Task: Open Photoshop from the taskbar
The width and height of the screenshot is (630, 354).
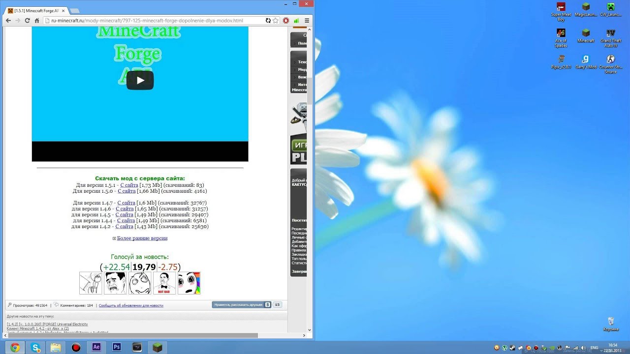Action: 117,347
